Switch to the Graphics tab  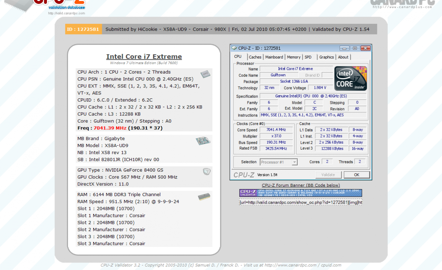coord(326,57)
